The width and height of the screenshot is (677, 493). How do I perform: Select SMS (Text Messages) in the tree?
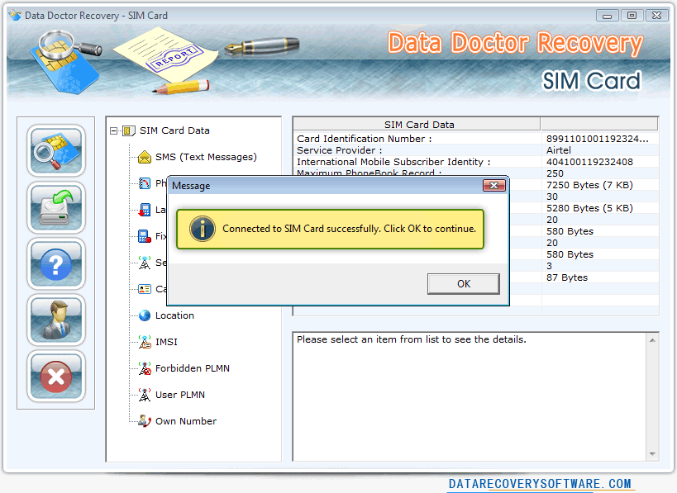(207, 157)
